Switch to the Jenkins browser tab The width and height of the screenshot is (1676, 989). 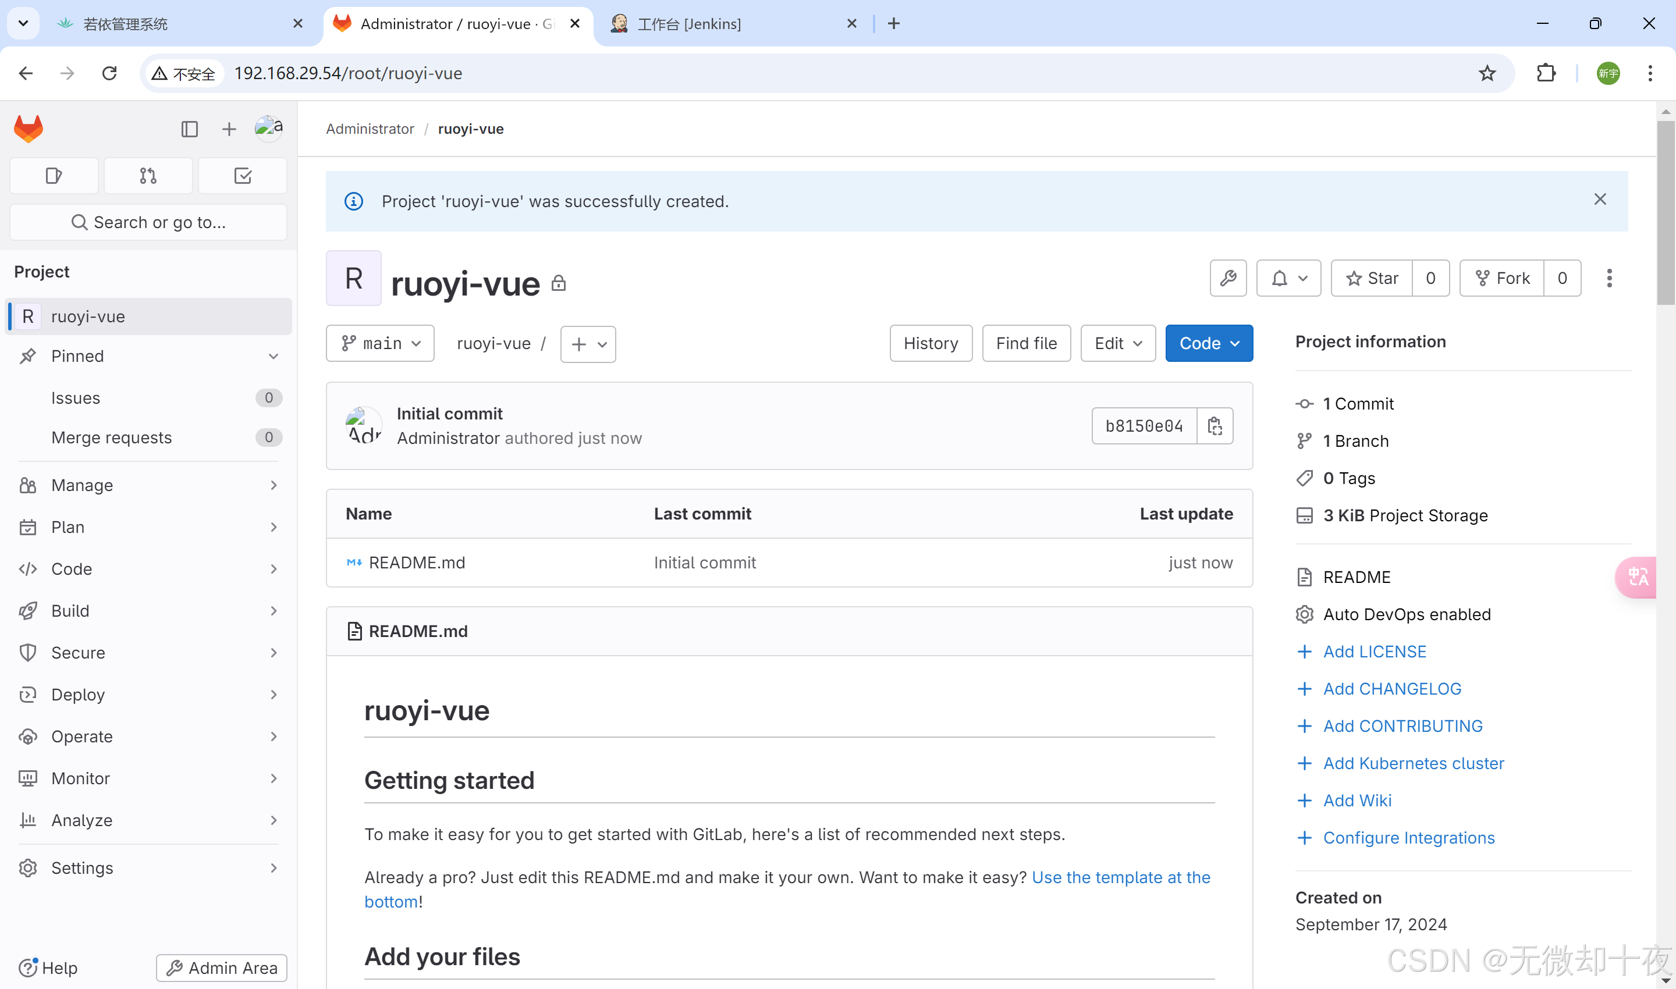tap(690, 24)
